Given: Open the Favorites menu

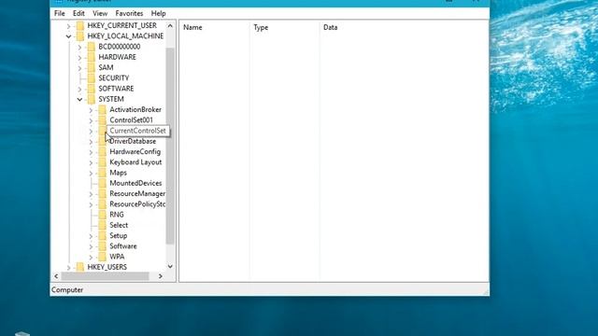Looking at the screenshot, I should point(129,13).
